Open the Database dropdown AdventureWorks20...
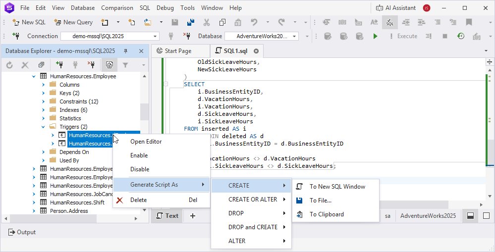The image size is (495, 252). pyautogui.click(x=262, y=36)
